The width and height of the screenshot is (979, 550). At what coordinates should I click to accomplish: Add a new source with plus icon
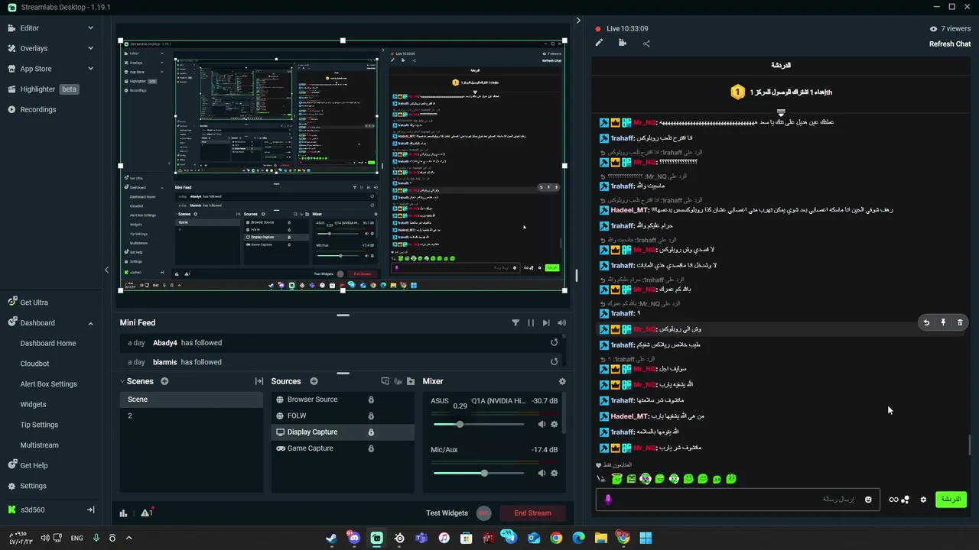(x=314, y=381)
